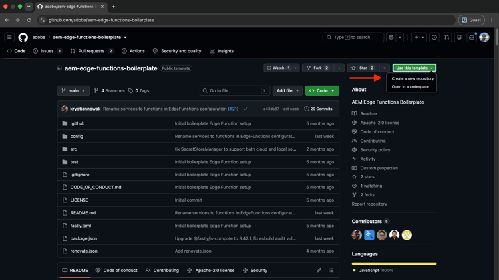Switch to the Pull requests tab
Image resolution: width=499 pixels, height=280 pixels.
[x=92, y=51]
